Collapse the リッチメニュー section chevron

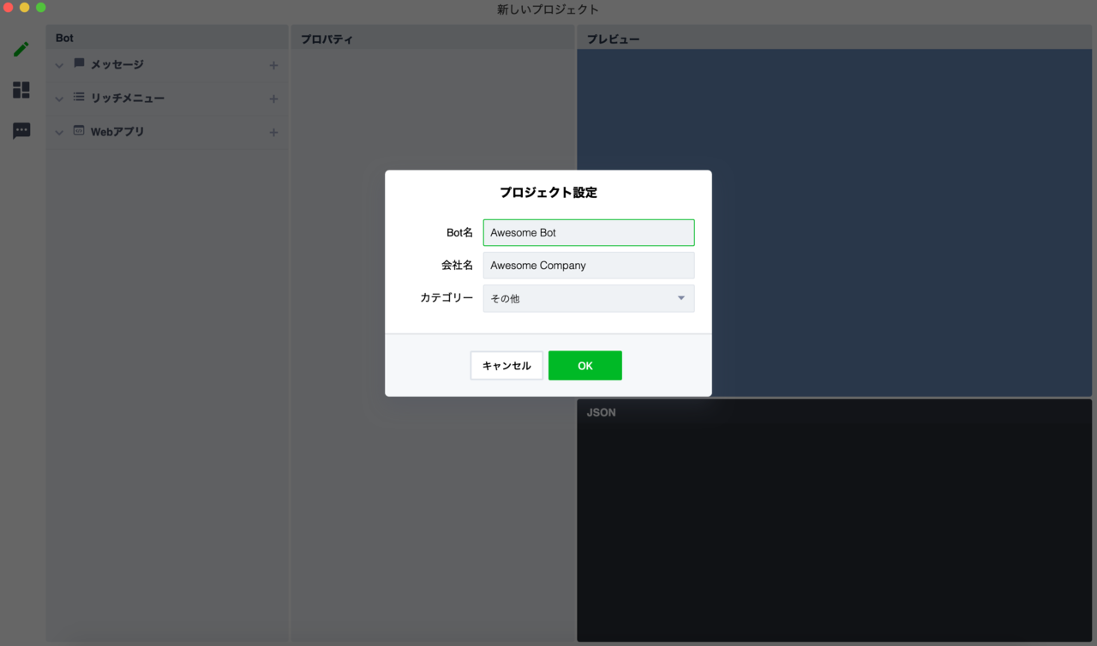point(58,98)
